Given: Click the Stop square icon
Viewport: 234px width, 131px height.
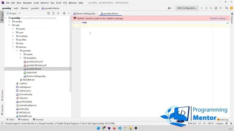Looking at the screenshot, I should point(220,8).
